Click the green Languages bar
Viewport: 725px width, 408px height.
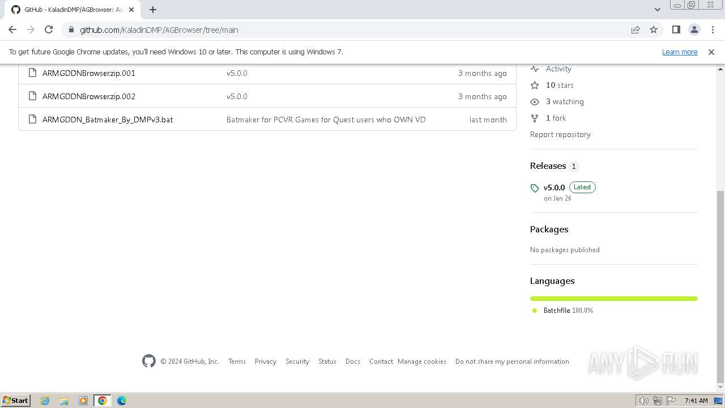point(614,299)
